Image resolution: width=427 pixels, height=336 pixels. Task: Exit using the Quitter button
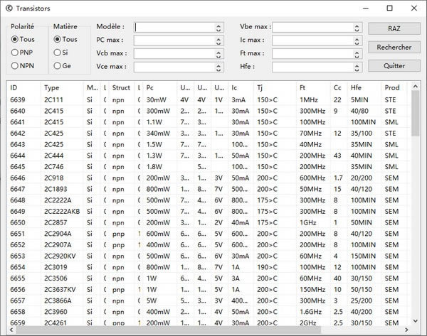(394, 65)
